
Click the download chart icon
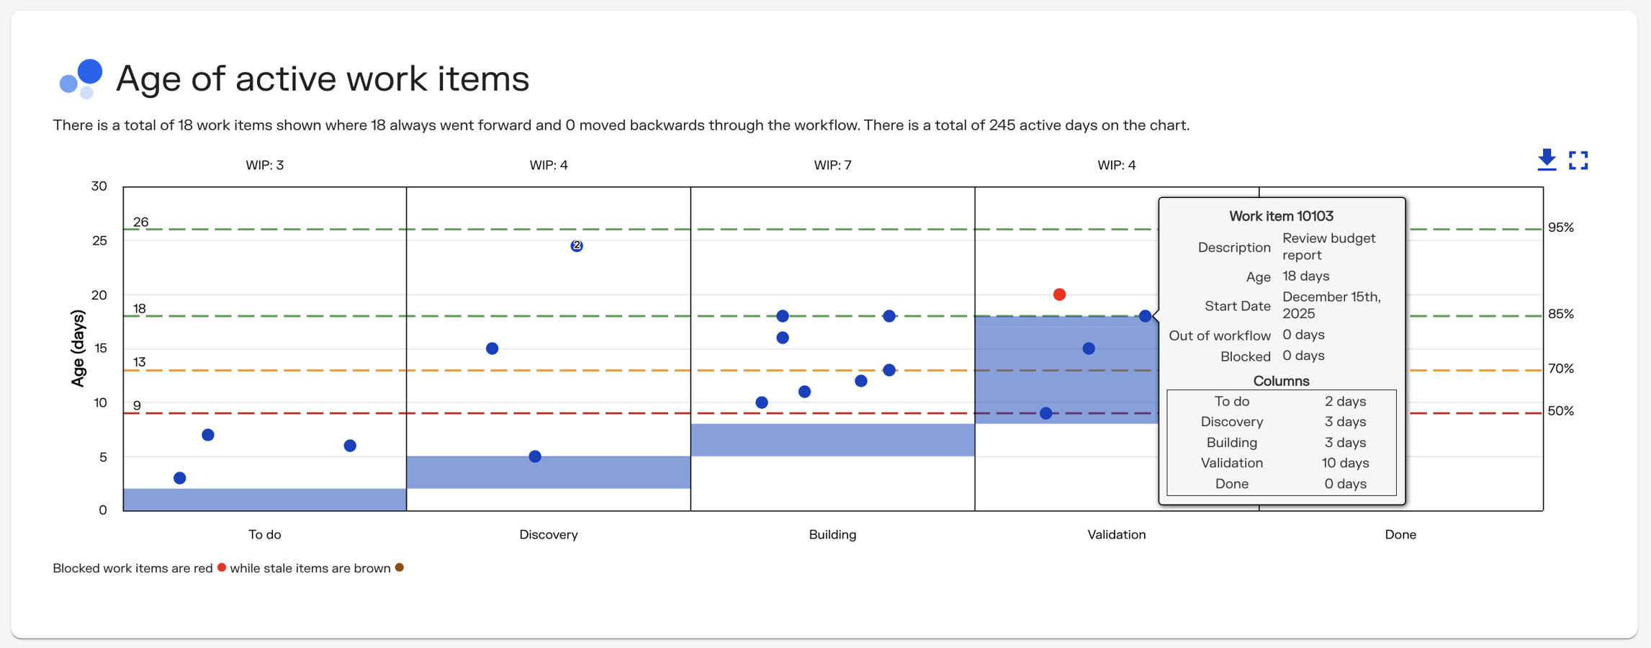coord(1547,160)
